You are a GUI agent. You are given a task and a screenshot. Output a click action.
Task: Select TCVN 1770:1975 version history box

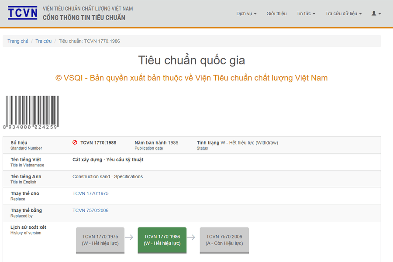click(100, 240)
